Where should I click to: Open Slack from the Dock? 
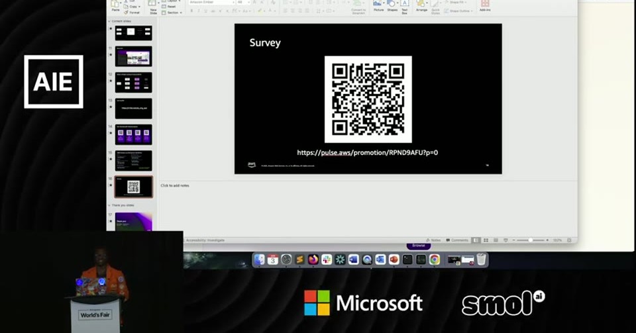tap(327, 260)
